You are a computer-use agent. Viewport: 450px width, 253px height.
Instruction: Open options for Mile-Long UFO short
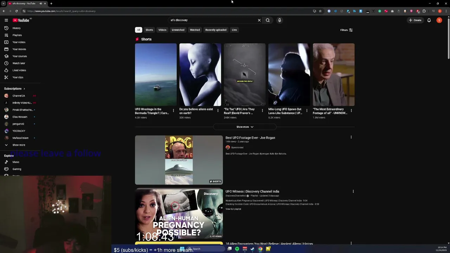(307, 111)
